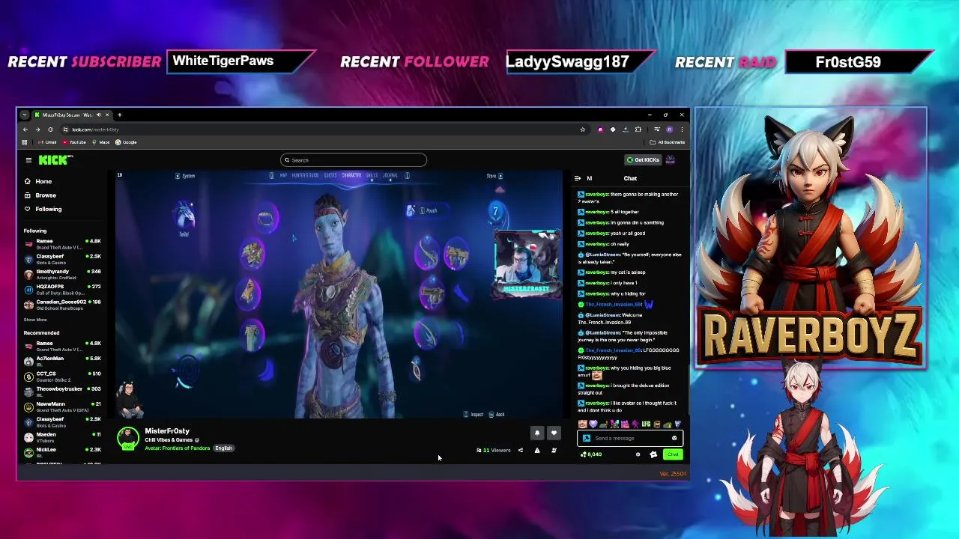Open the Chrome profile avatar
This screenshot has height=539, width=959.
coord(669,130)
